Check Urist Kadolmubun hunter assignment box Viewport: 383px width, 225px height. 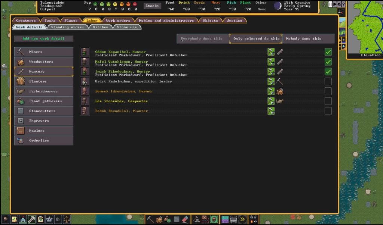click(328, 81)
